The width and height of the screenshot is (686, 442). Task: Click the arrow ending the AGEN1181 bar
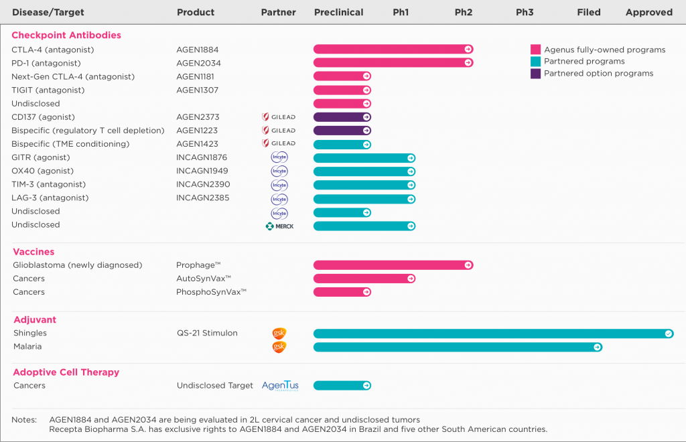(x=366, y=76)
